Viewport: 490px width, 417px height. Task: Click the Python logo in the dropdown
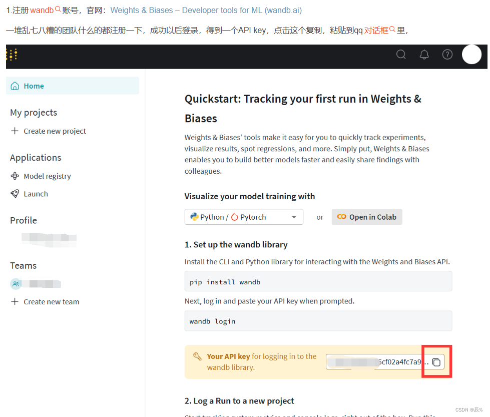(195, 217)
